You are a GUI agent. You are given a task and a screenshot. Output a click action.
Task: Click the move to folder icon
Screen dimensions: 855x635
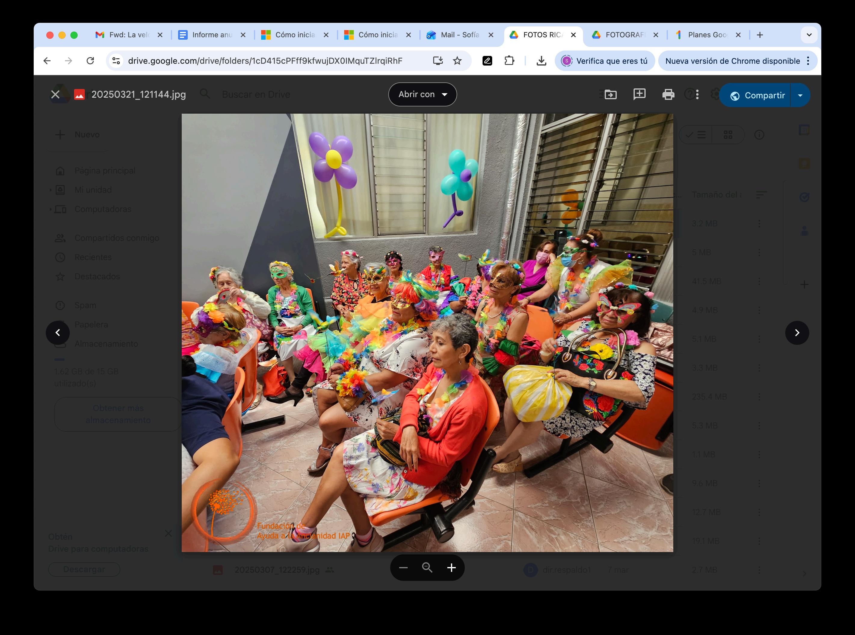(610, 94)
